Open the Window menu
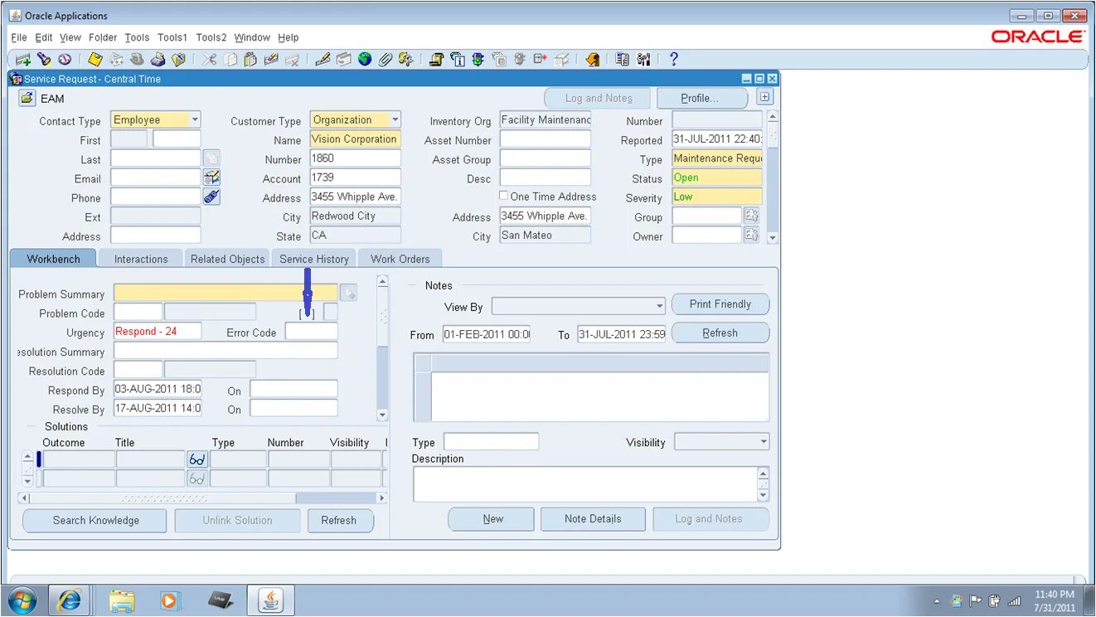This screenshot has width=1096, height=617. 252,37
